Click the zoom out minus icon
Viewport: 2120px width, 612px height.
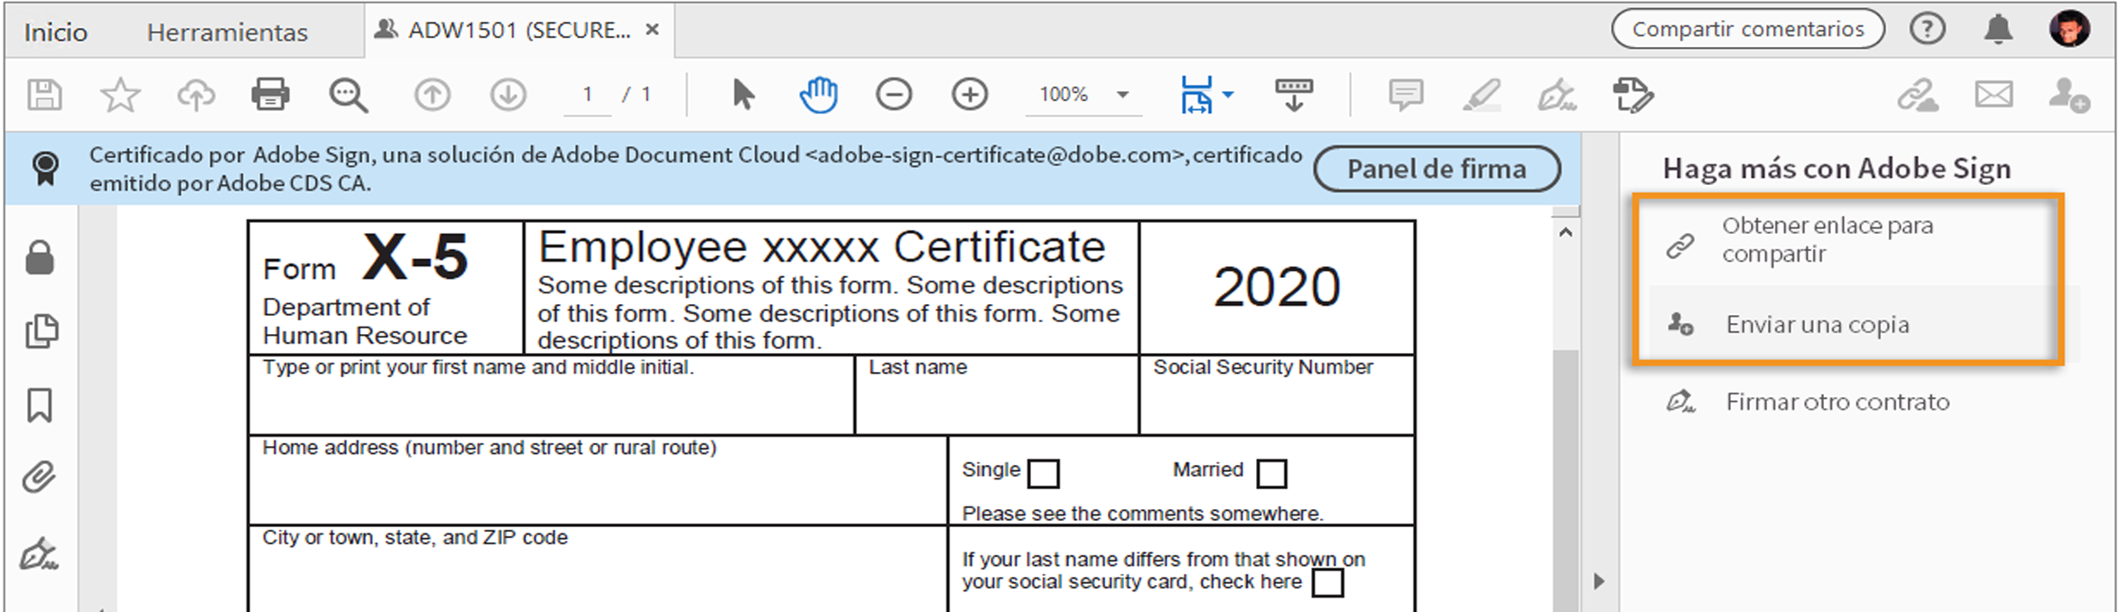pyautogui.click(x=894, y=95)
